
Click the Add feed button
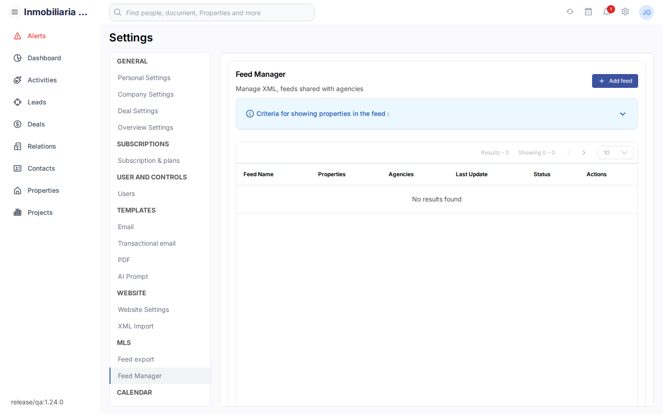tap(615, 80)
